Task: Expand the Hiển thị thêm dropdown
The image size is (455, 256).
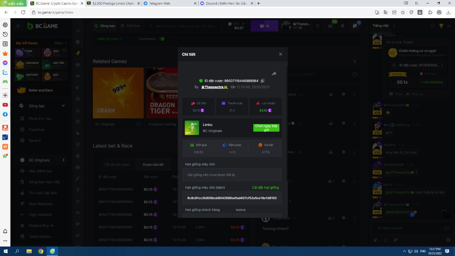Action: 110,39
